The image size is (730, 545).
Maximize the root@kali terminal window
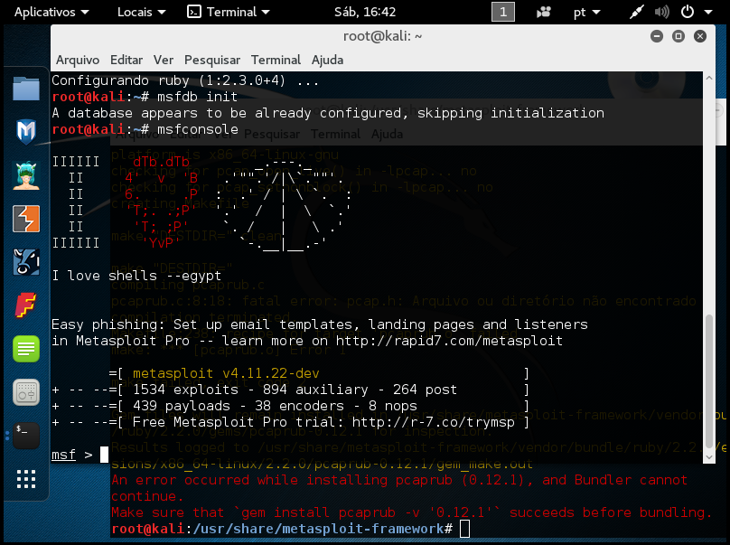click(679, 36)
